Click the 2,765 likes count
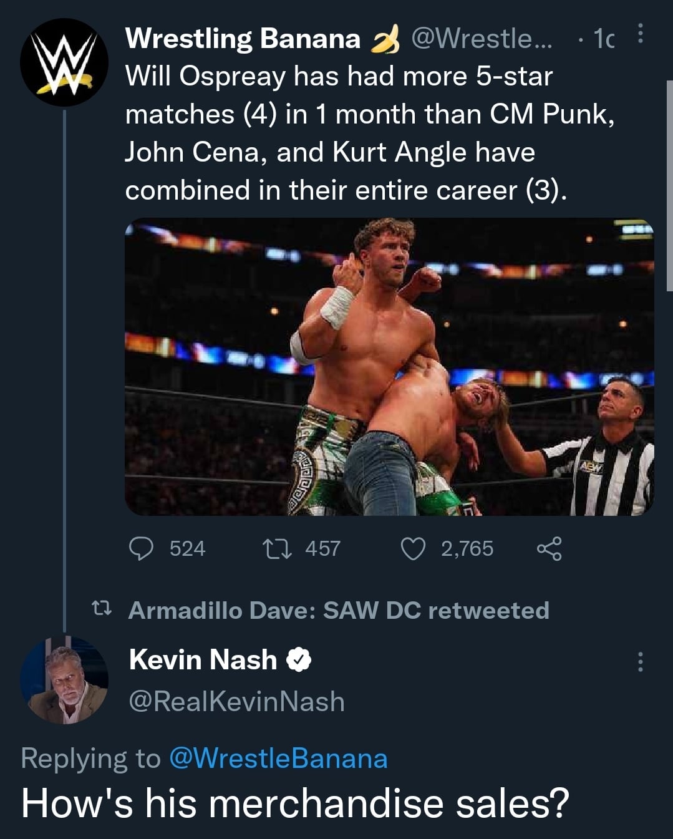The height and width of the screenshot is (839, 673). [x=467, y=549]
